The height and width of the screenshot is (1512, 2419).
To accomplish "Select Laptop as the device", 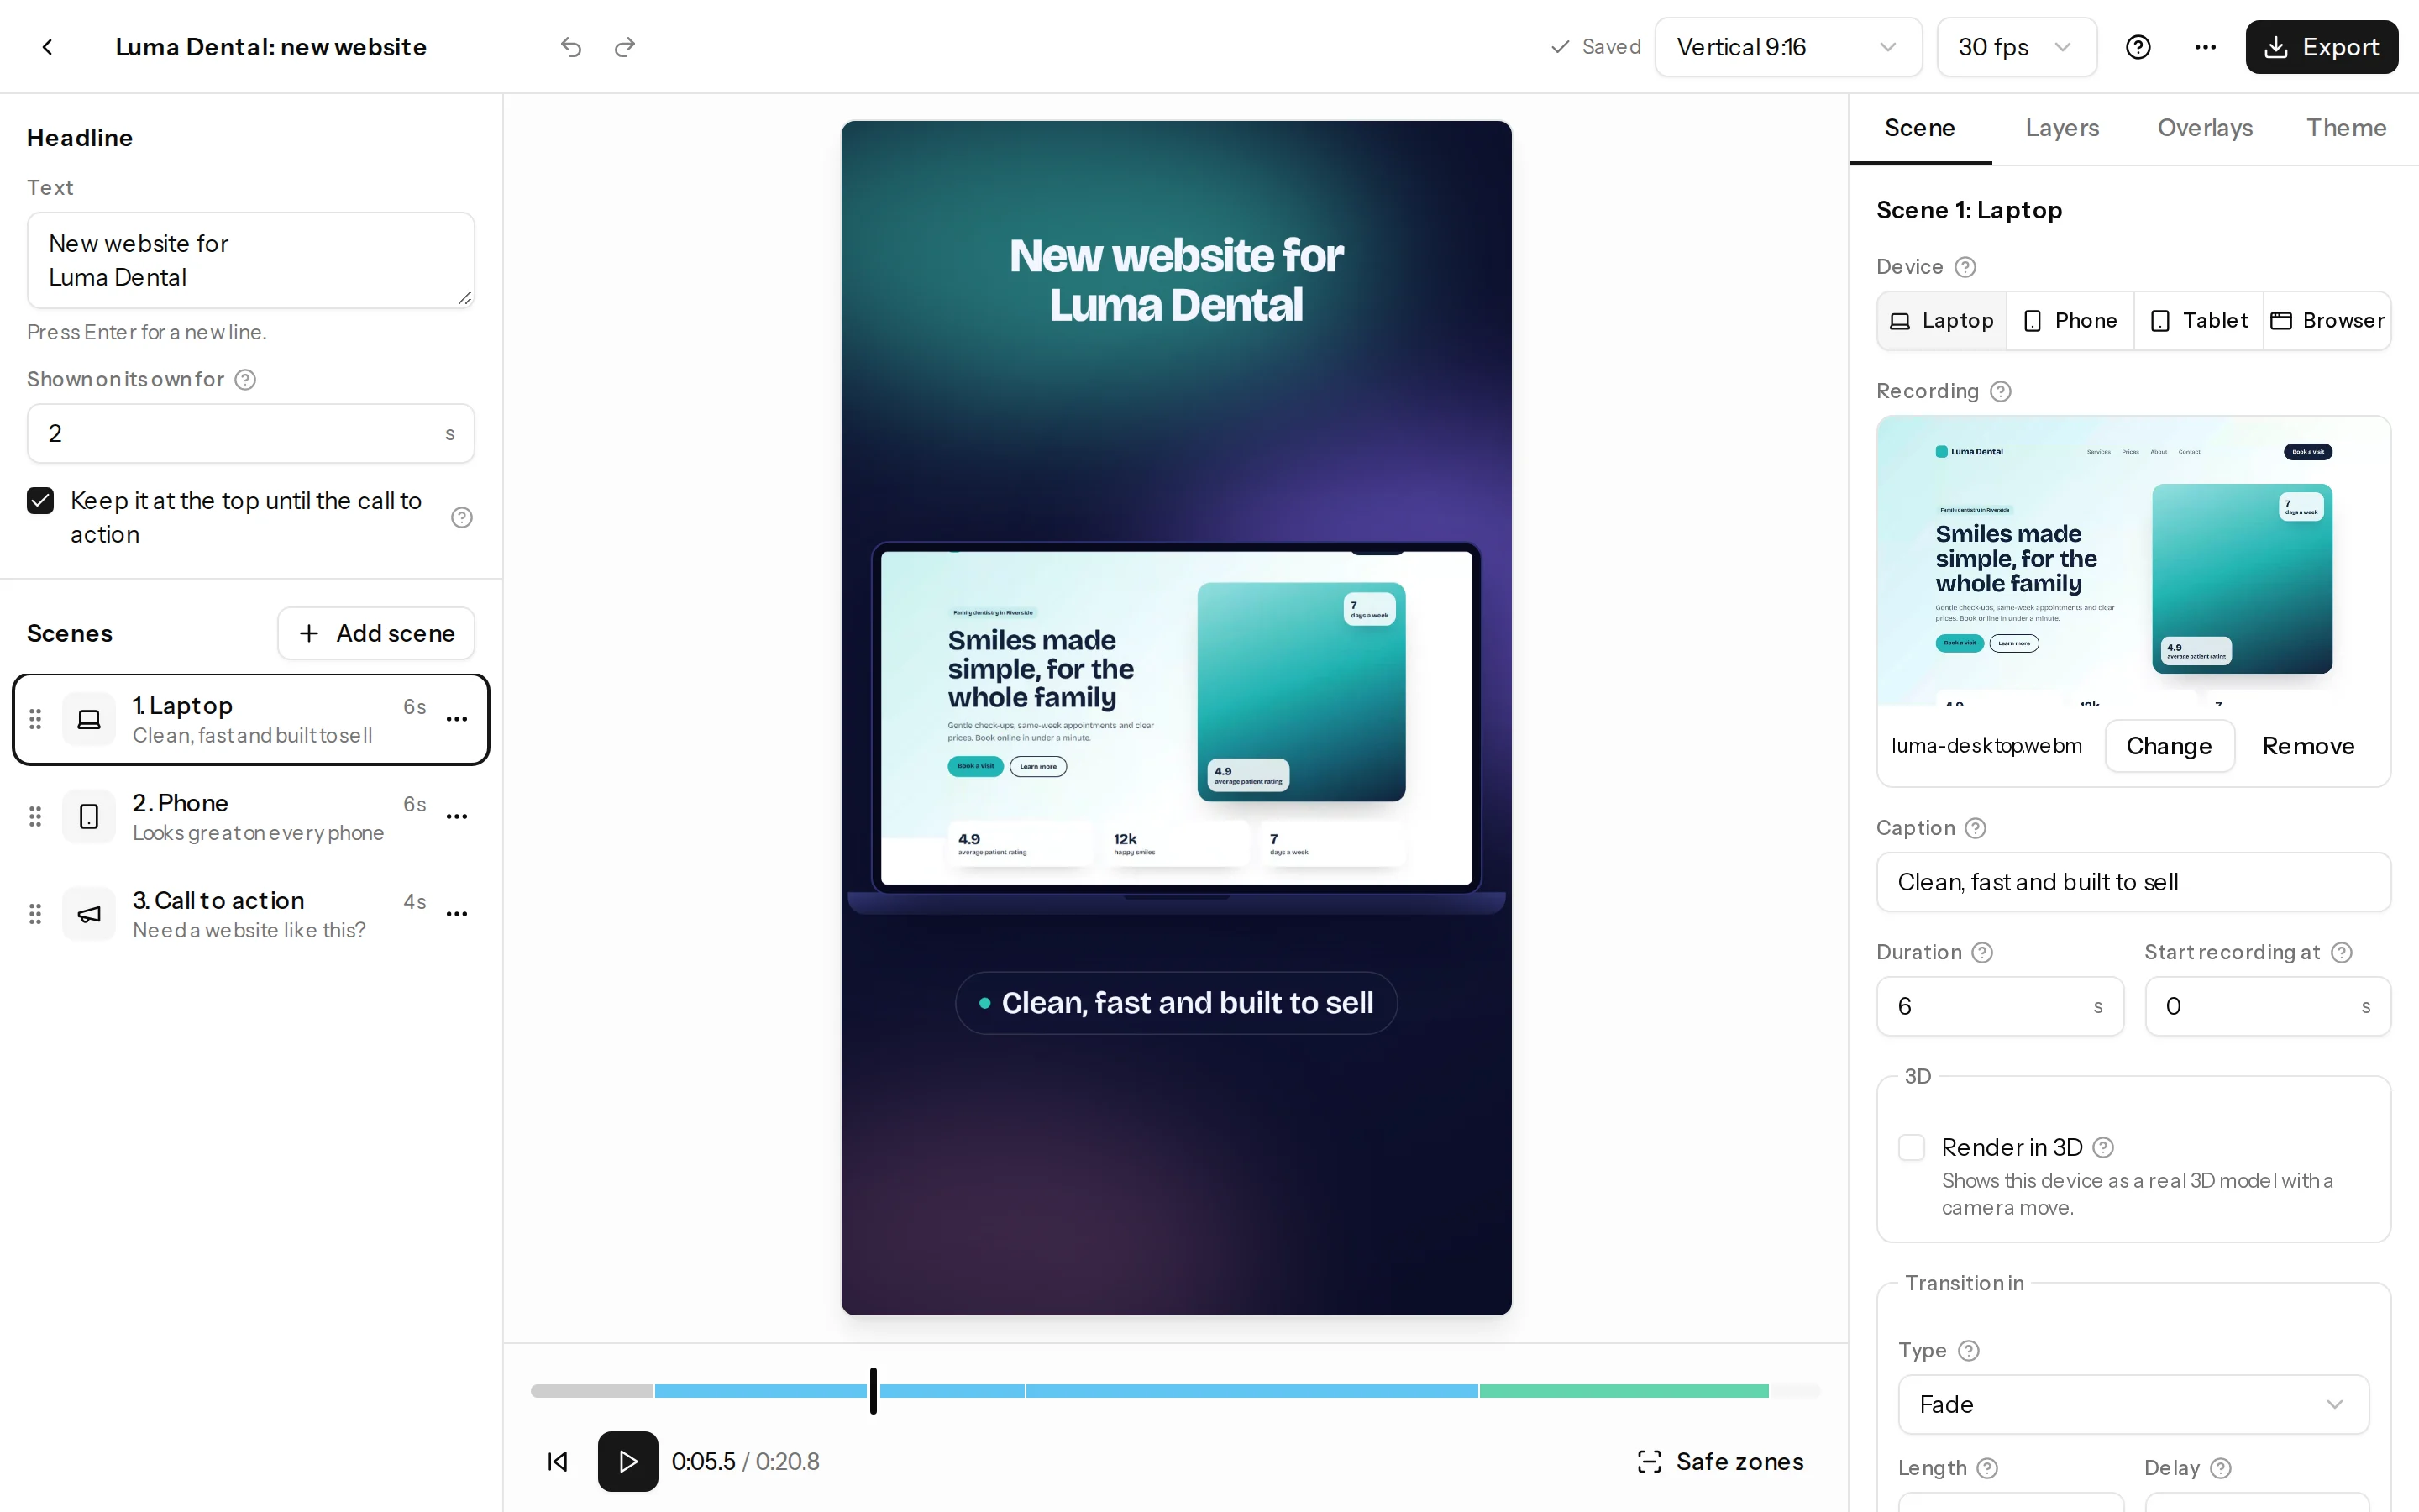I will click(1941, 320).
